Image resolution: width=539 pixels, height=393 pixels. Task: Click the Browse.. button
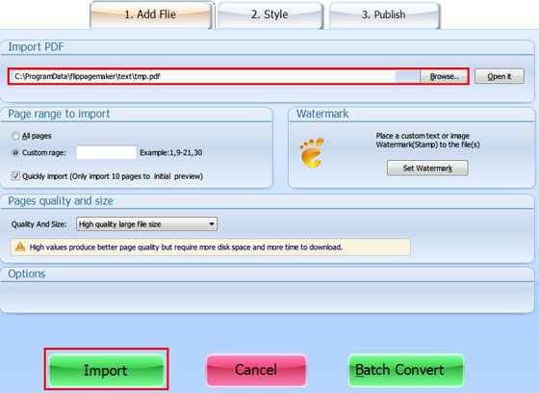[444, 76]
